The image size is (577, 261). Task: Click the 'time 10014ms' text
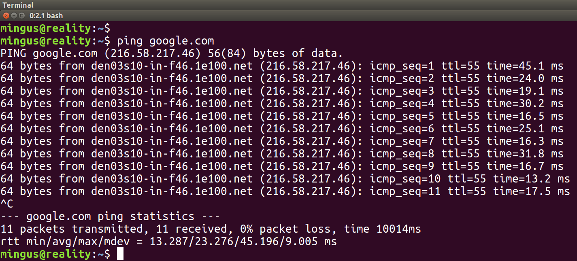coord(382,229)
